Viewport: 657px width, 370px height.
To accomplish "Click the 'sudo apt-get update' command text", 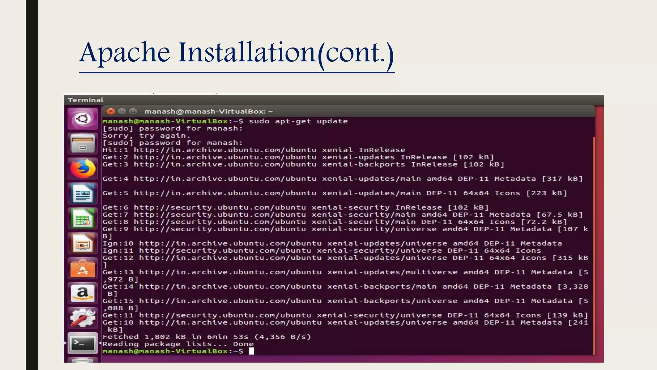I will tap(298, 121).
